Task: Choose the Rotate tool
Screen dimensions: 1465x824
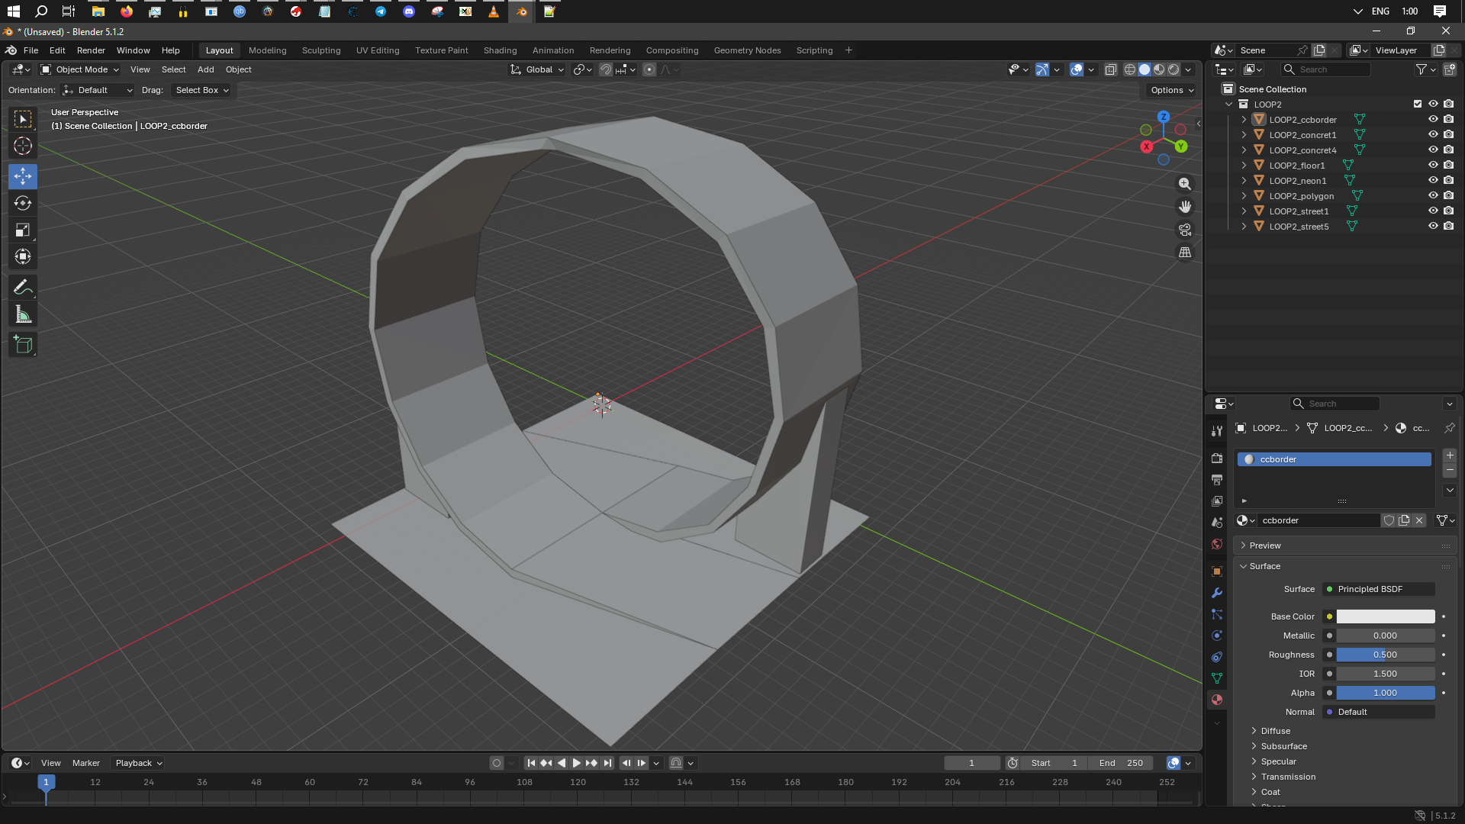Action: pos(23,203)
